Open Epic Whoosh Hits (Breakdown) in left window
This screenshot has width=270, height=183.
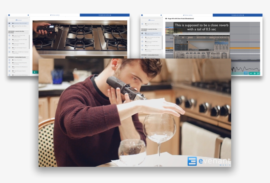[x=20, y=67]
